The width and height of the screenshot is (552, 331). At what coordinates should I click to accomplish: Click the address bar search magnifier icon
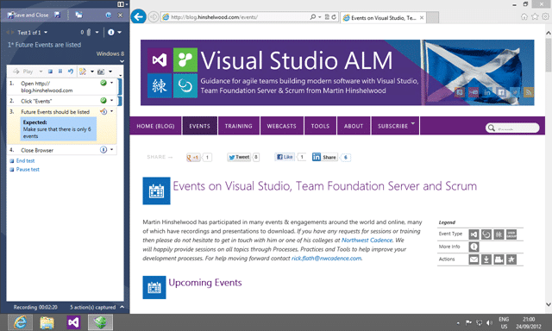312,17
